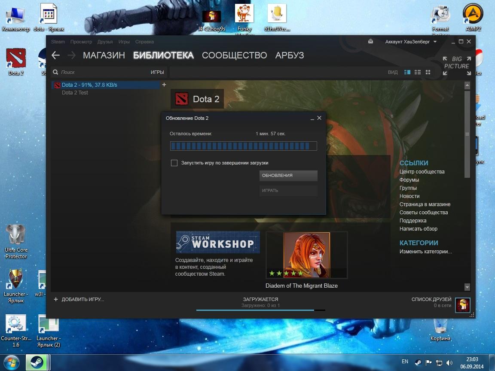Open the Funky Monkey desktop icon

click(x=244, y=19)
